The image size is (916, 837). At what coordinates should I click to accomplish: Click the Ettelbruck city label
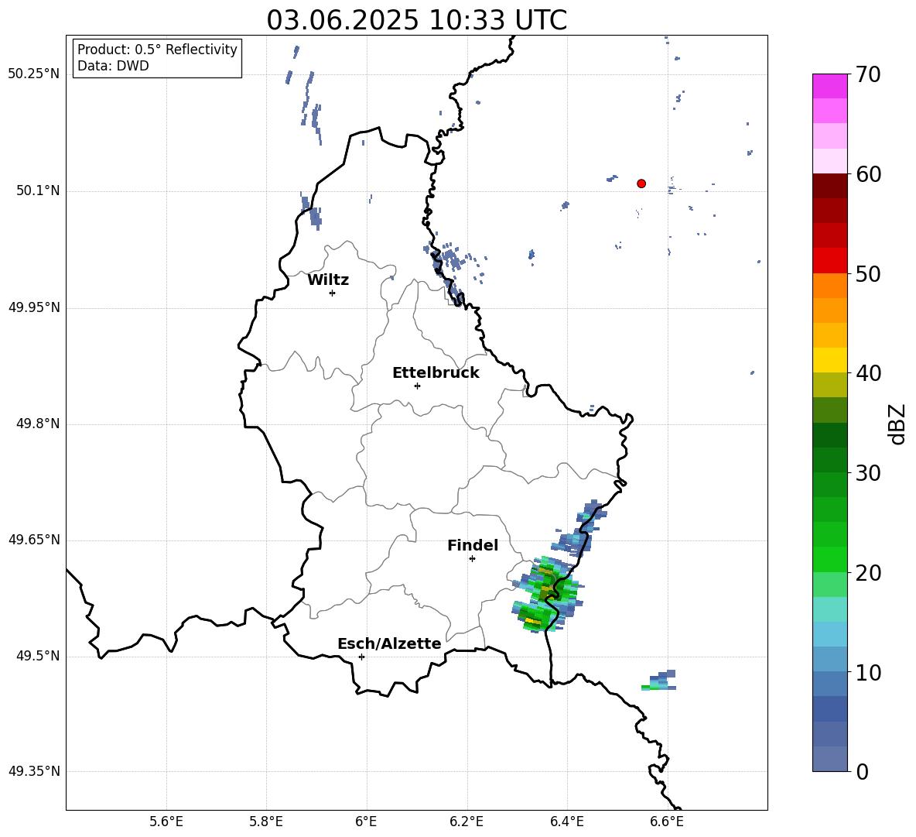pyautogui.click(x=436, y=373)
